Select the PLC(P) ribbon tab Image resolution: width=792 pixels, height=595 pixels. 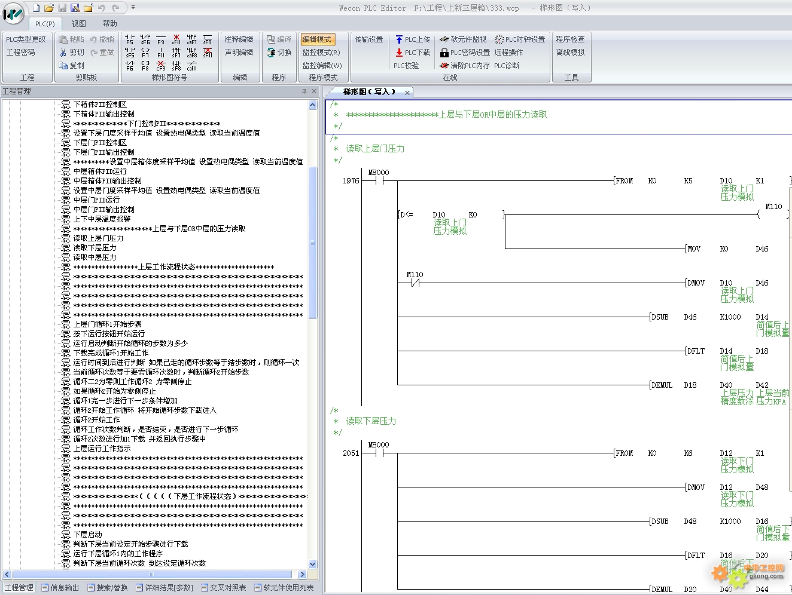coord(45,24)
